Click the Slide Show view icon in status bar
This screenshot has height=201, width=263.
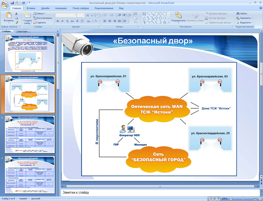[218, 198]
